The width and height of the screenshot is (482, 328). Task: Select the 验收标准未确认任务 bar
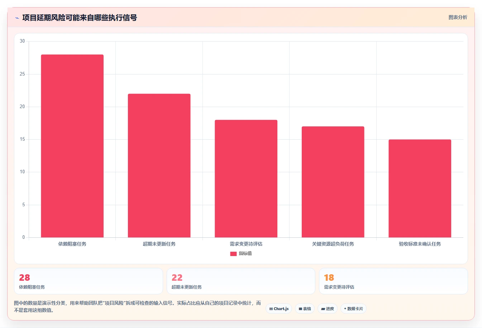point(420,188)
